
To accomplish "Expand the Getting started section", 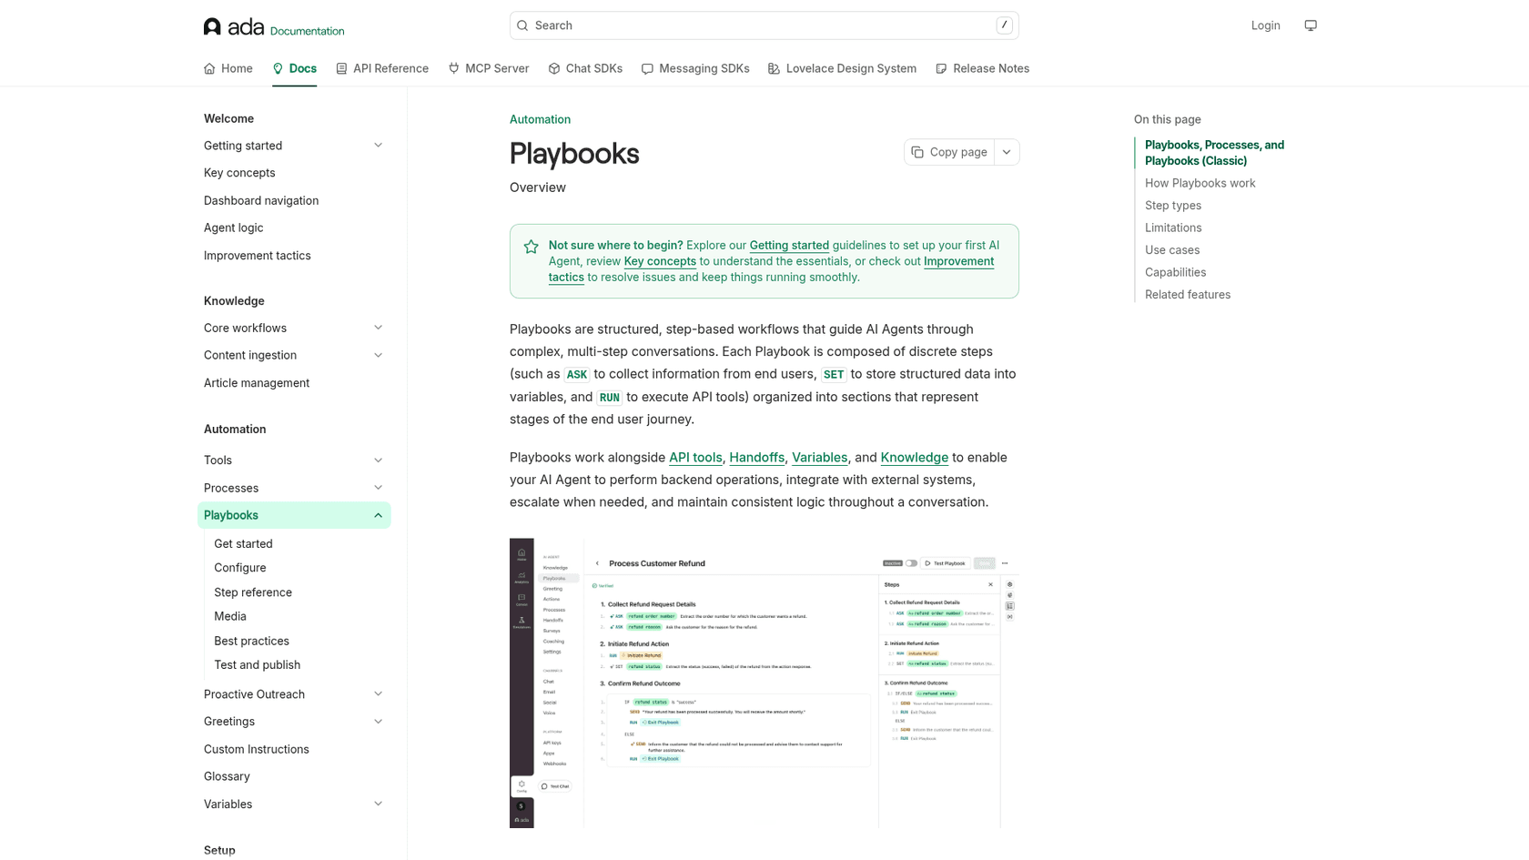I will (378, 146).
